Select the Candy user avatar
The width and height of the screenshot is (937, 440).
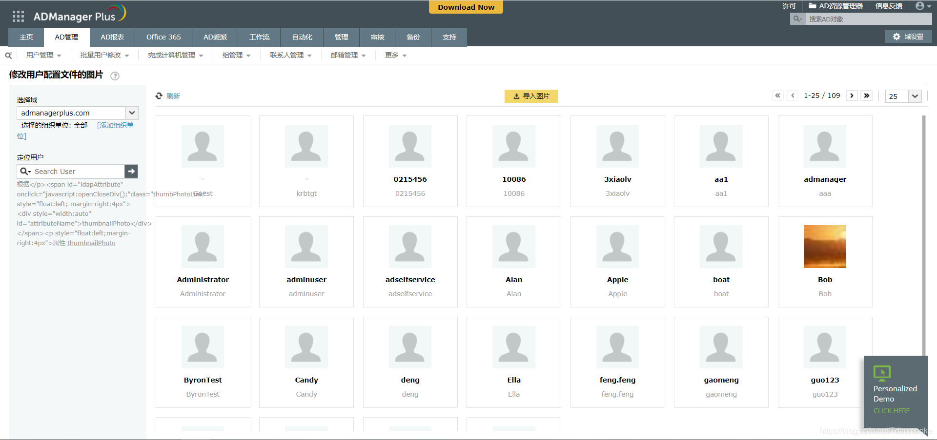(306, 347)
